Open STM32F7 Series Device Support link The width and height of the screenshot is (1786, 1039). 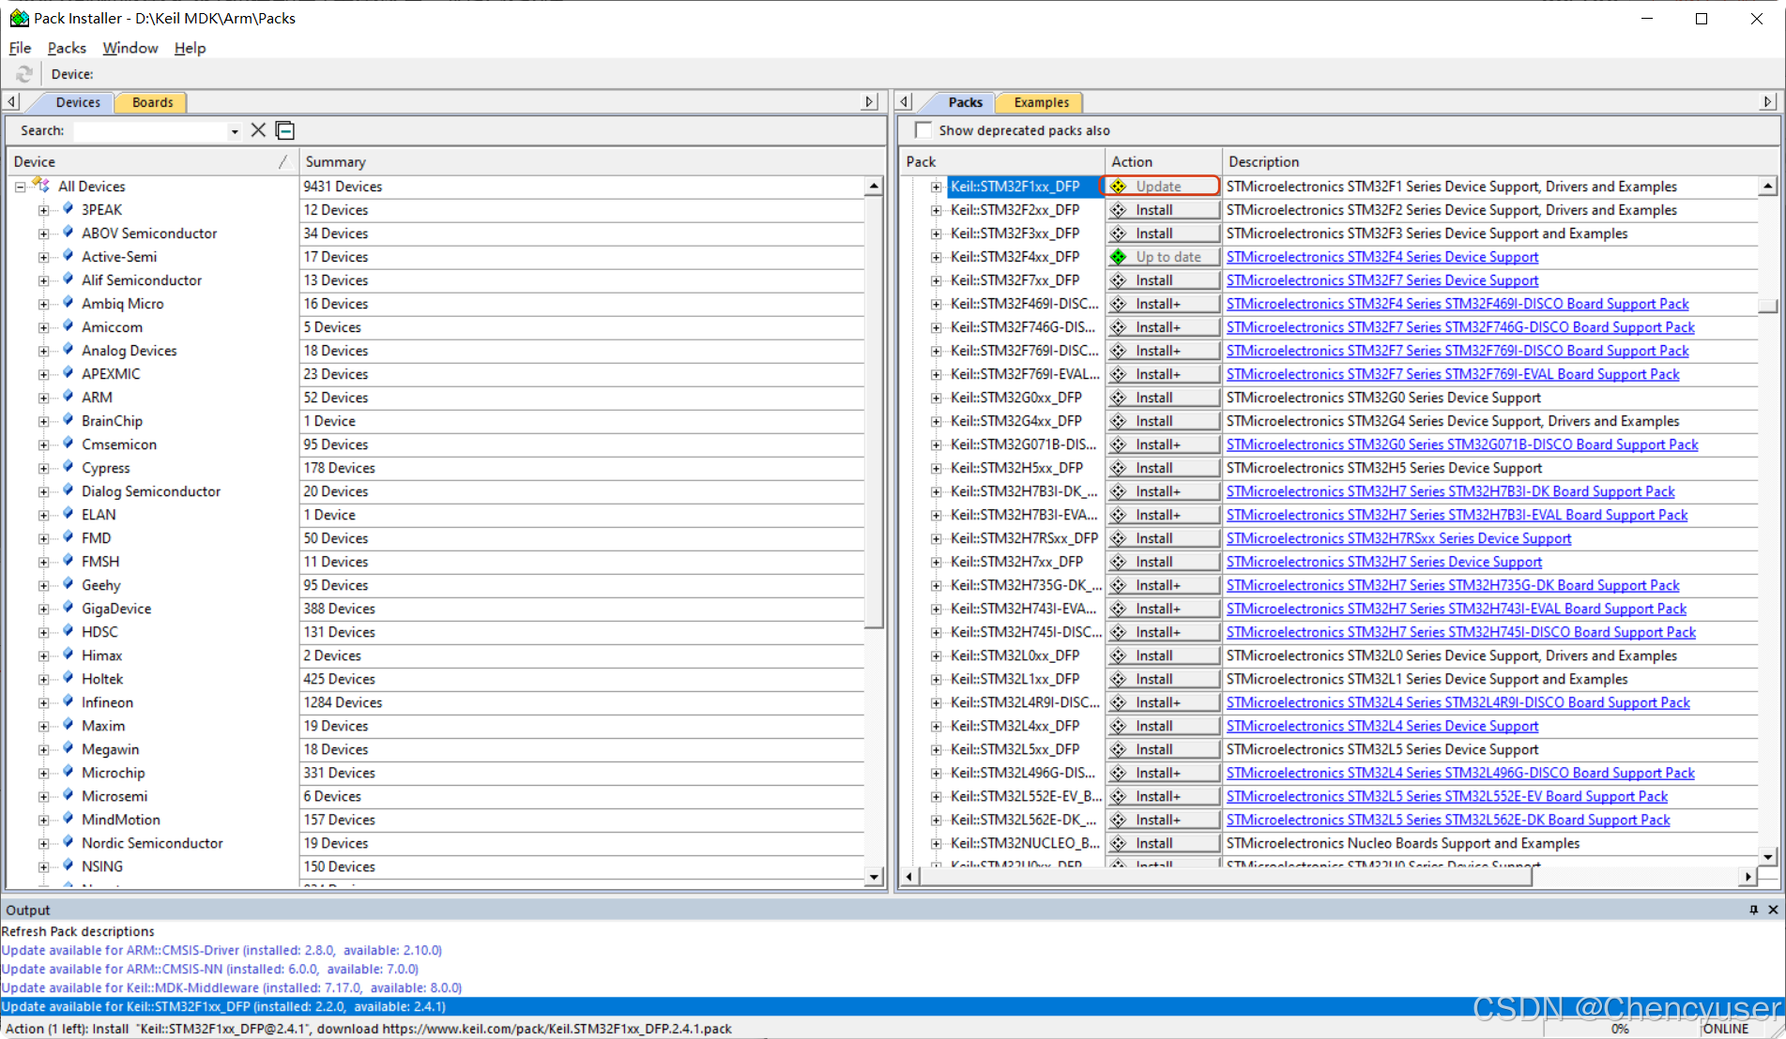[1382, 280]
